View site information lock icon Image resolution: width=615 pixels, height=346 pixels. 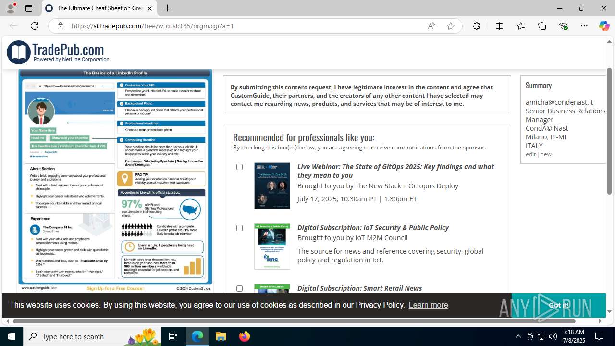point(61,26)
